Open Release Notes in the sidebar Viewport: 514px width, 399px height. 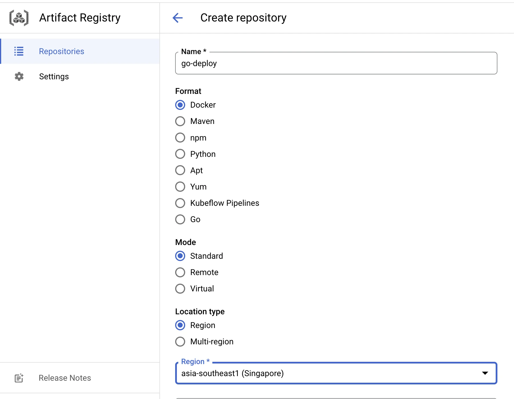coord(80,378)
